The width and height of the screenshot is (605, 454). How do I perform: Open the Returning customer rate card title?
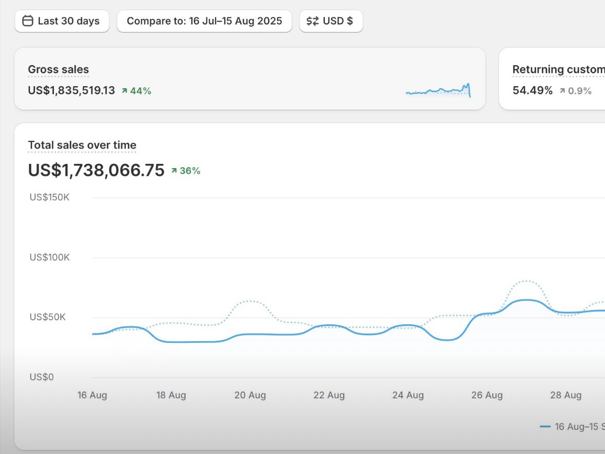click(559, 69)
